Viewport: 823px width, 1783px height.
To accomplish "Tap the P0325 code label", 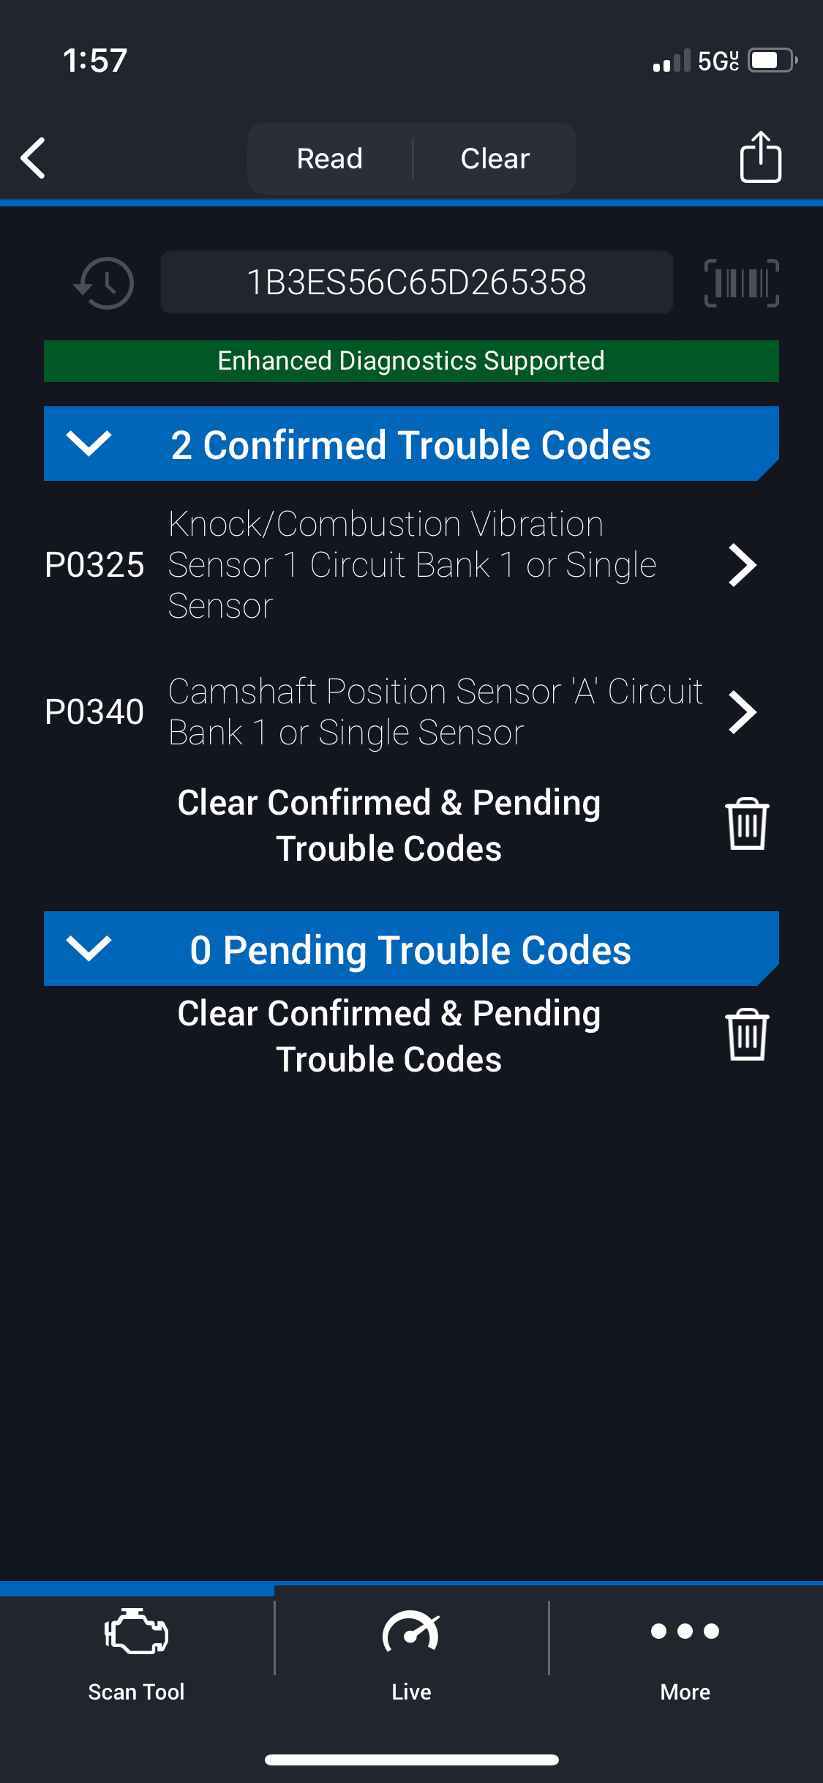I will point(94,565).
